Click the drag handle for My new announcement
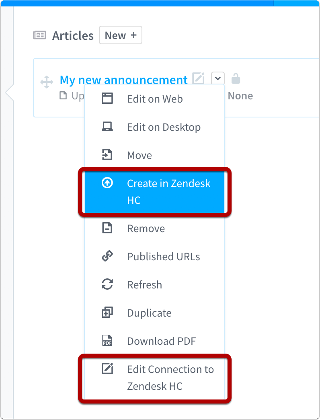Image resolution: width=320 pixels, height=420 pixels. click(47, 82)
